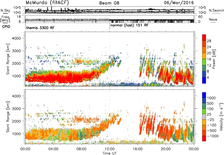
Task: Click the date 06/Mar/2016
Action: [179, 3]
